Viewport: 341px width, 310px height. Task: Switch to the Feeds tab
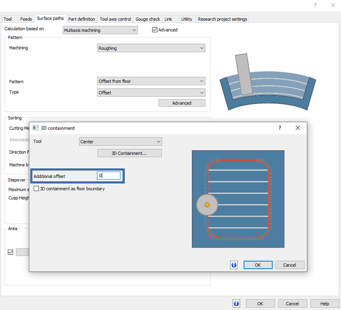(x=26, y=19)
